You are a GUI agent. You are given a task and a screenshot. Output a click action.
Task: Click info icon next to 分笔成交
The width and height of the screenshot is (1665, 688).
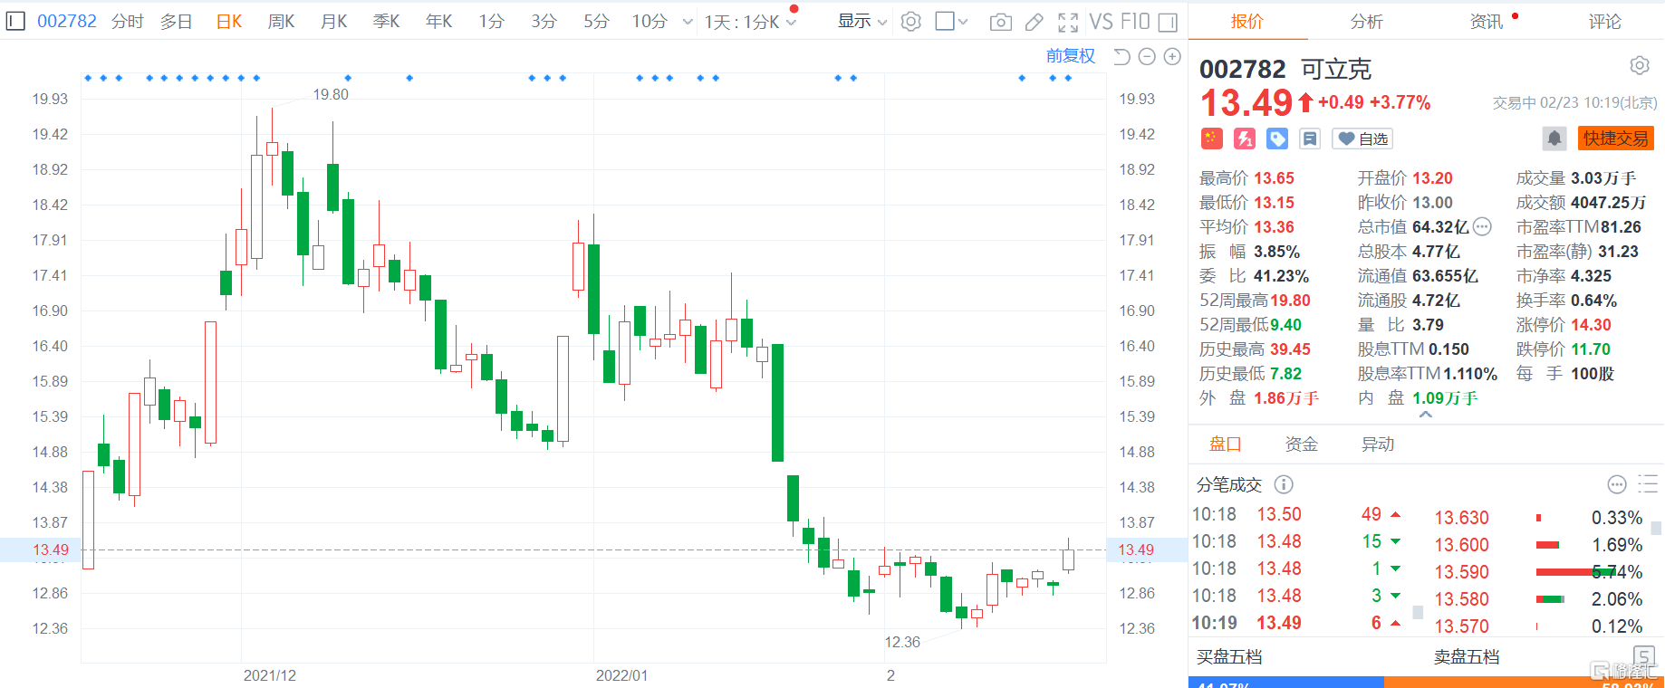tap(1284, 484)
